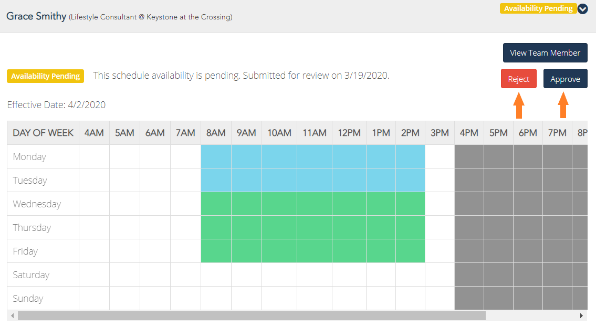Click the green Friday 9AM availability cell
Viewport: 596px width, 327px height.
246,251
